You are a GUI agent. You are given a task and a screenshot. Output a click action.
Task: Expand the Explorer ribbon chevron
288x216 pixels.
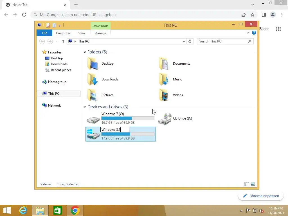[x=247, y=33]
